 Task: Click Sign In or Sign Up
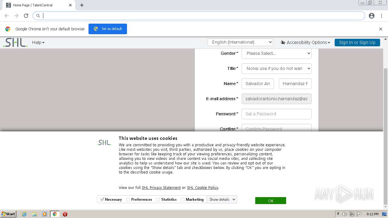click(357, 42)
